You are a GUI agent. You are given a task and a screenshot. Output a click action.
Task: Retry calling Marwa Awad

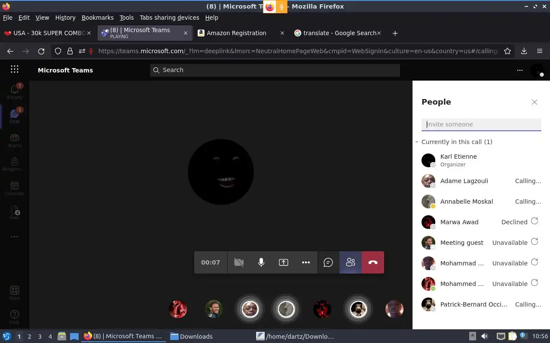pos(535,221)
